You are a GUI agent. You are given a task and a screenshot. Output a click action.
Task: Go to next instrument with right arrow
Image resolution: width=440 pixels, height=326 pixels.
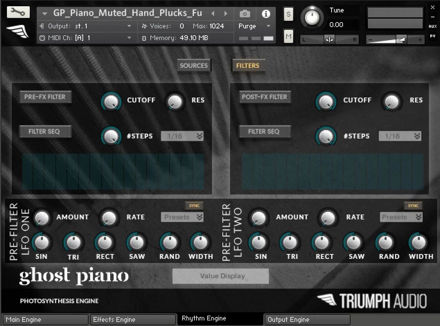coord(226,14)
